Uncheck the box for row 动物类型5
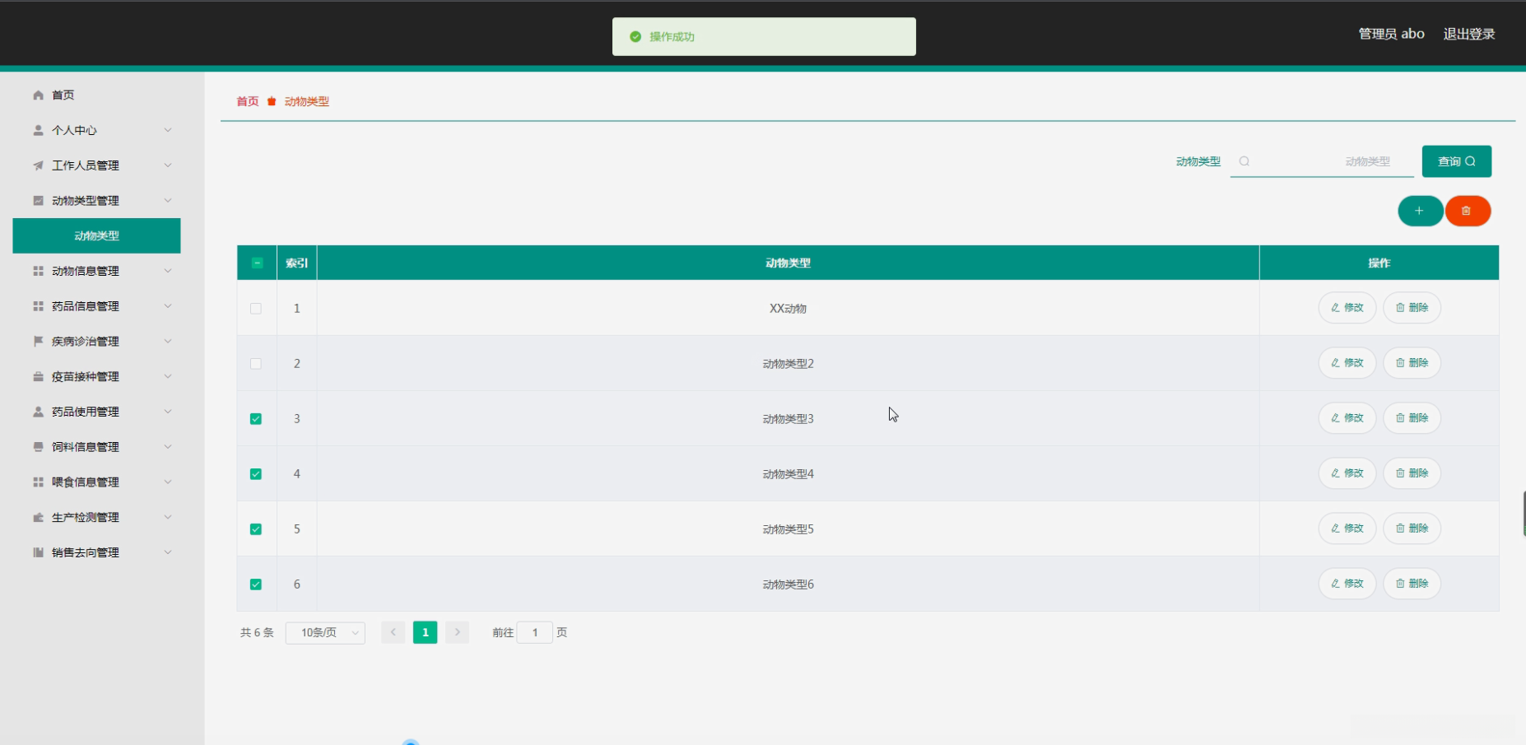Image resolution: width=1526 pixels, height=745 pixels. pyautogui.click(x=256, y=529)
